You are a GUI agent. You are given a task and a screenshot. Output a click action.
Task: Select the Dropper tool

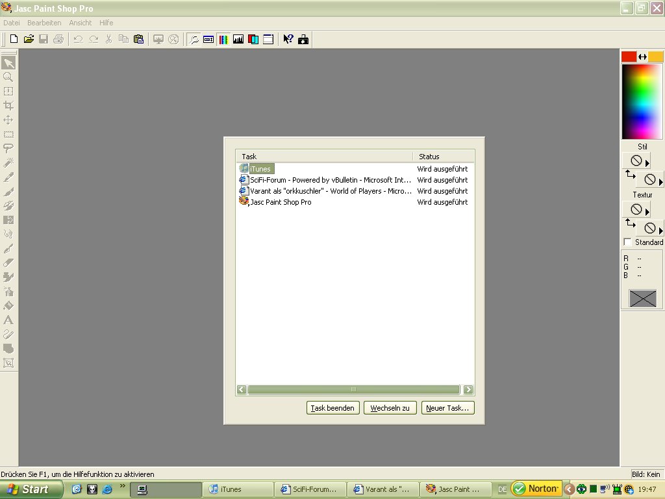coord(8,177)
